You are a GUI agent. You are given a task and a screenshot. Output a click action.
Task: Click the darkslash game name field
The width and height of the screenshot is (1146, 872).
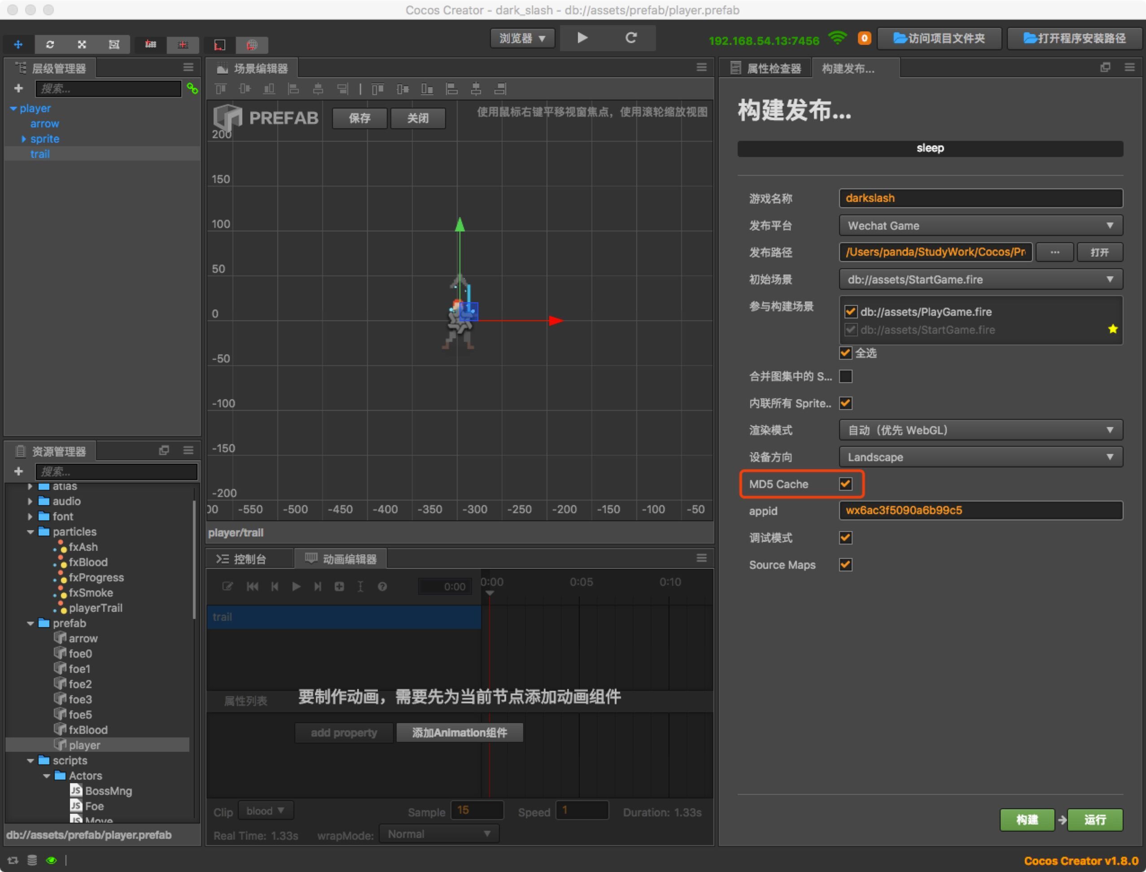[980, 198]
